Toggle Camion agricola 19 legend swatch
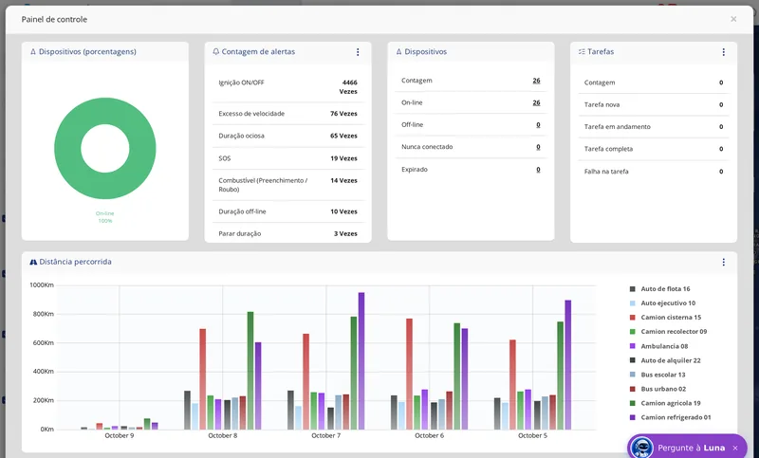 (x=632, y=403)
